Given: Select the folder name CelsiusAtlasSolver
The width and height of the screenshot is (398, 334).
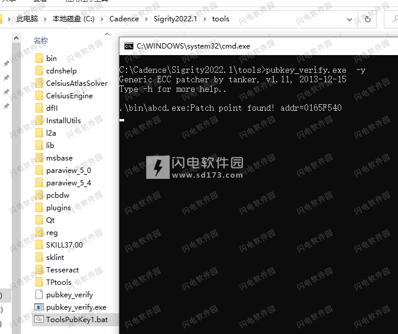Looking at the screenshot, I should tap(77, 83).
